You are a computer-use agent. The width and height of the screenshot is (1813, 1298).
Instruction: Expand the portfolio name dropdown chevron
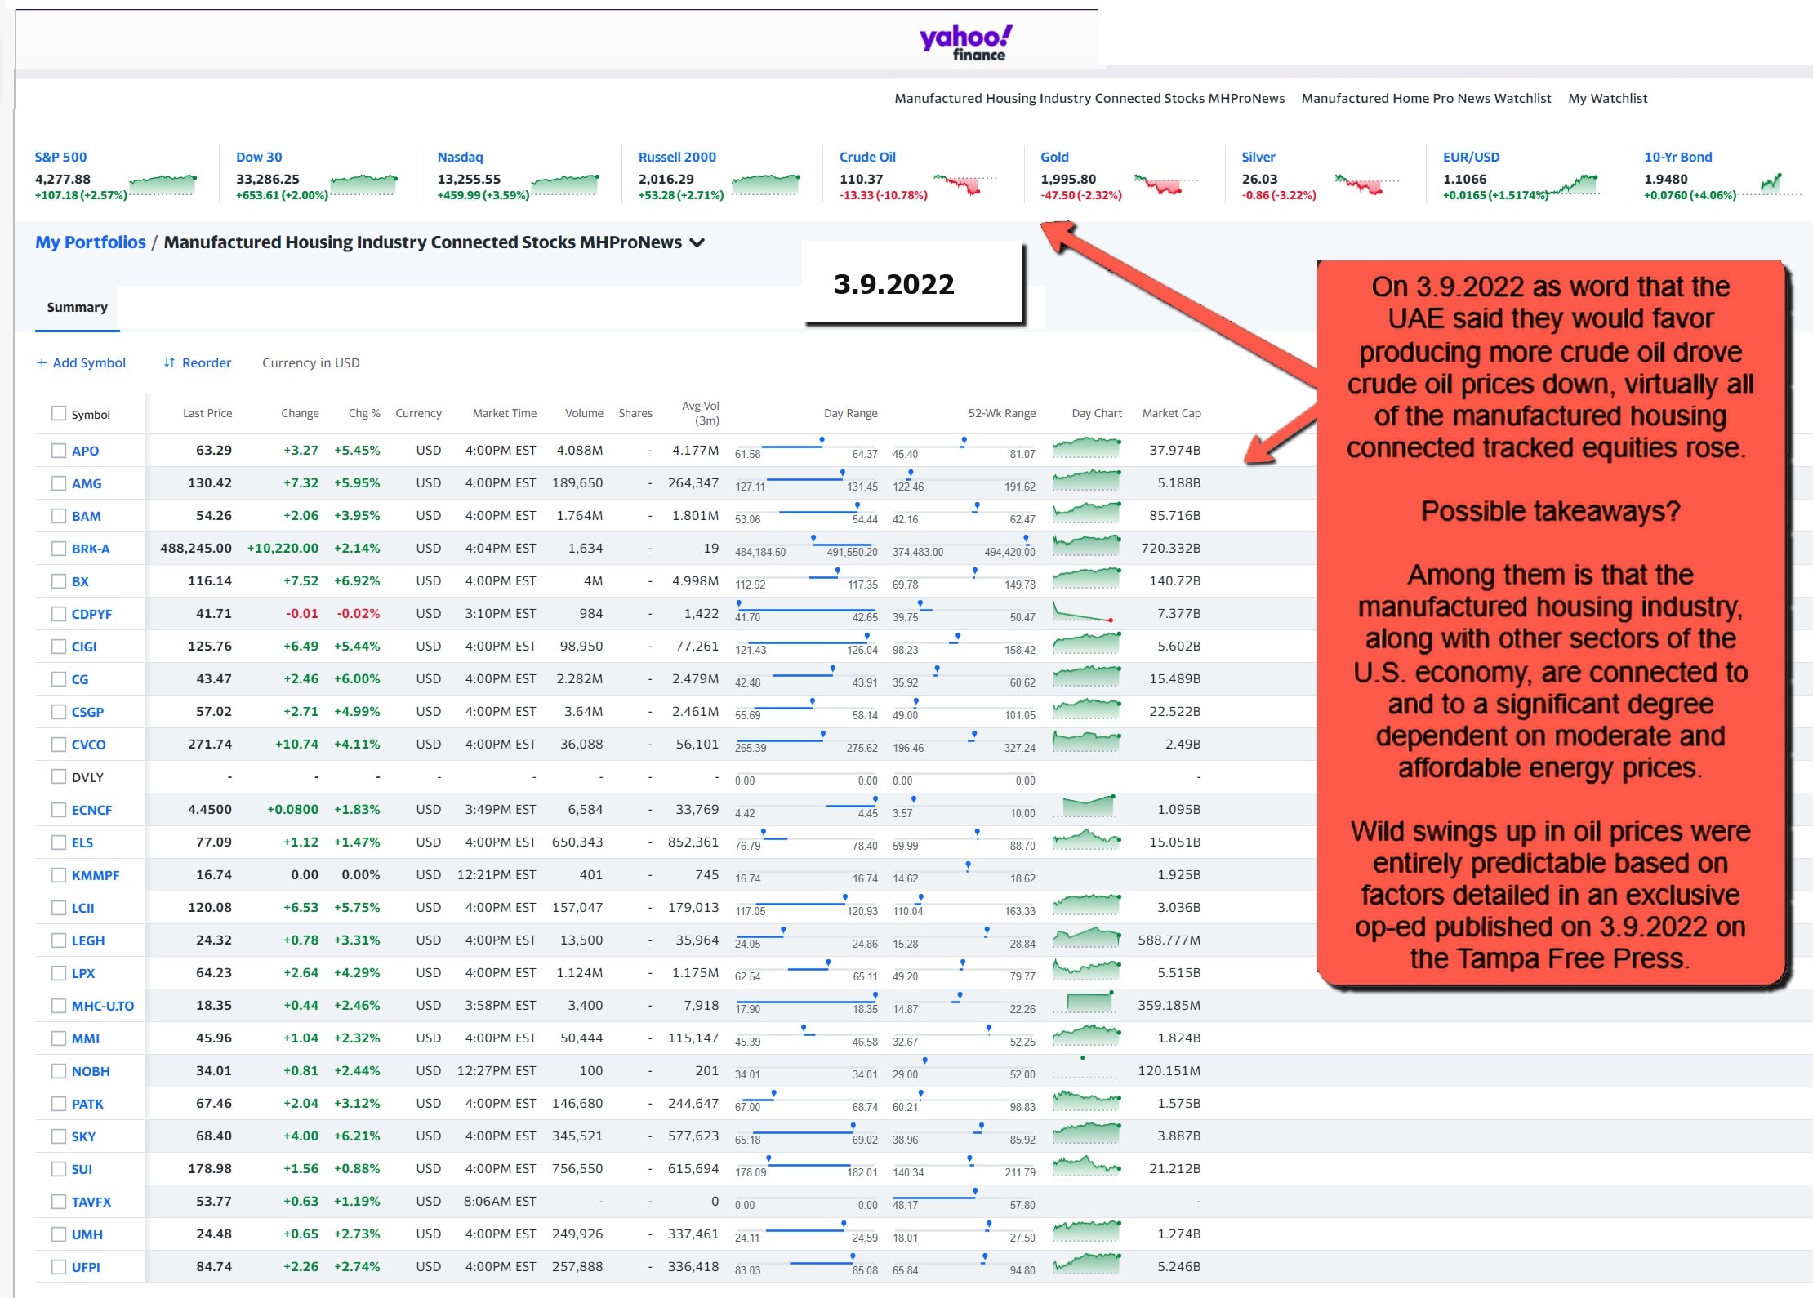(697, 242)
